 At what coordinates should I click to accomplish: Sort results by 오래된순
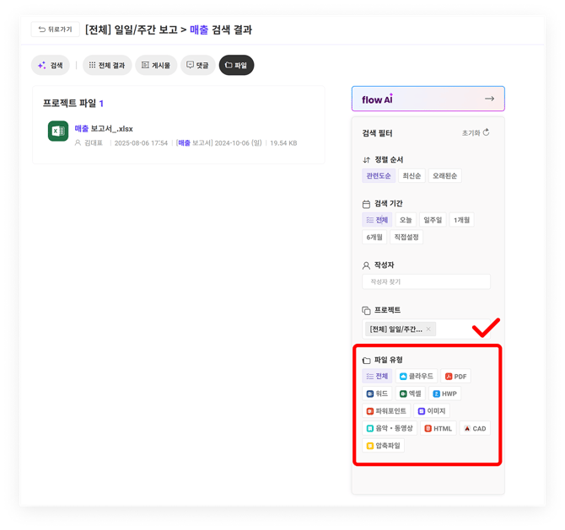pyautogui.click(x=444, y=176)
